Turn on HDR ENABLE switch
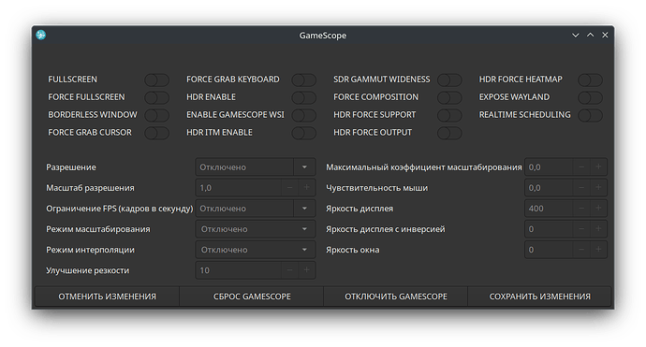This screenshot has height=347, width=646. click(304, 97)
